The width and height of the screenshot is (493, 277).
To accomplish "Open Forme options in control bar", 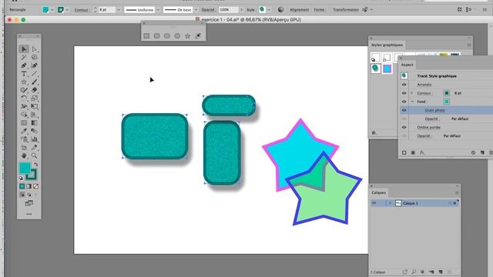I will 319,10.
